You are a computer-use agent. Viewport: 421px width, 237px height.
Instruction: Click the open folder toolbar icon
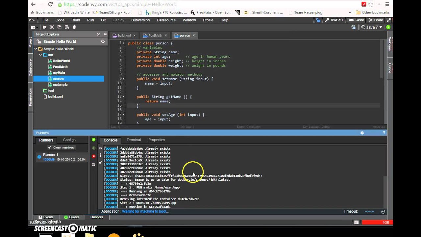coord(45,27)
